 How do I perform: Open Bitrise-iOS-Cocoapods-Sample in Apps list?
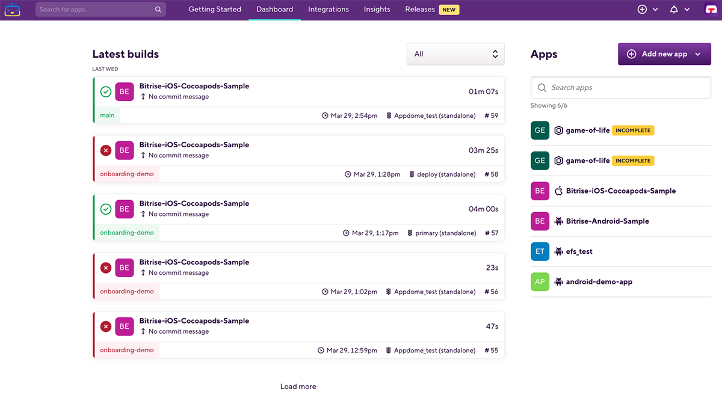tap(620, 191)
